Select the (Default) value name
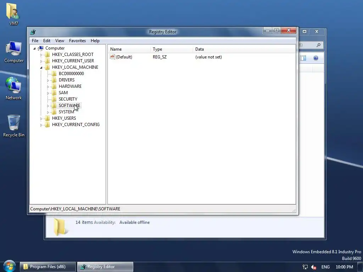 coord(124,57)
